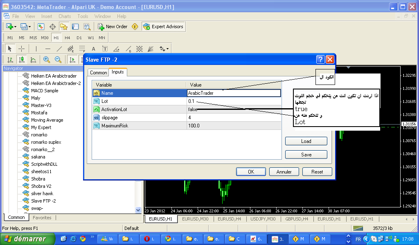Switch chart to candlesticks icon

point(22,60)
